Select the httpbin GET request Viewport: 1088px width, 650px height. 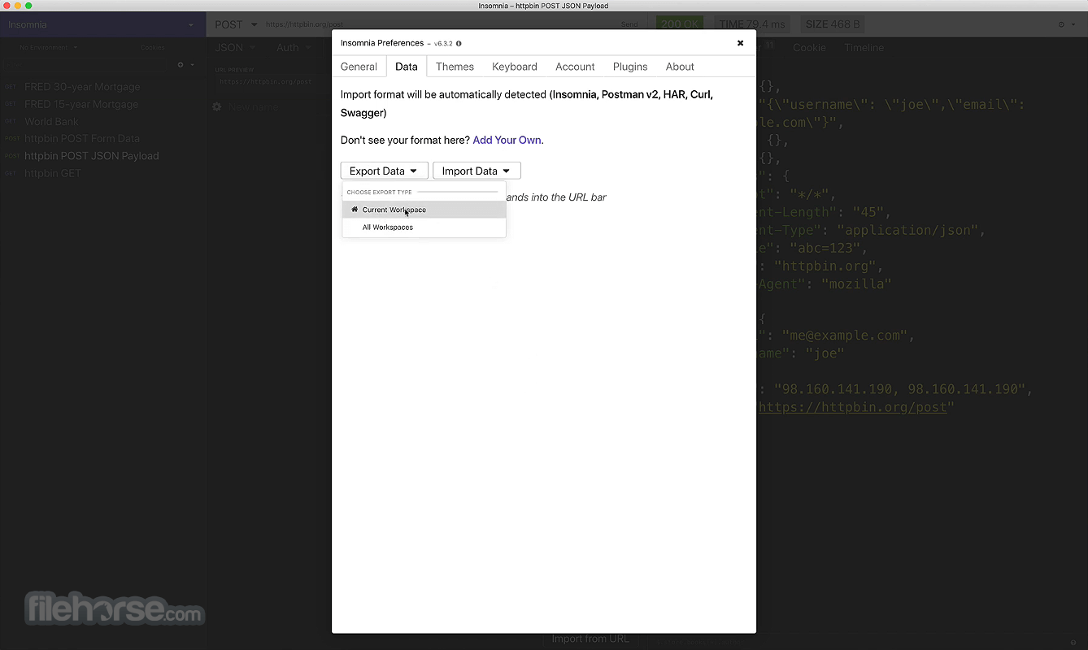point(102,174)
